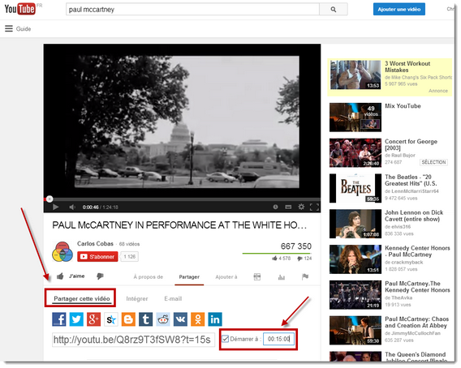461x368 pixels.
Task: Select the youtu.be share URL field
Action: [x=133, y=340]
